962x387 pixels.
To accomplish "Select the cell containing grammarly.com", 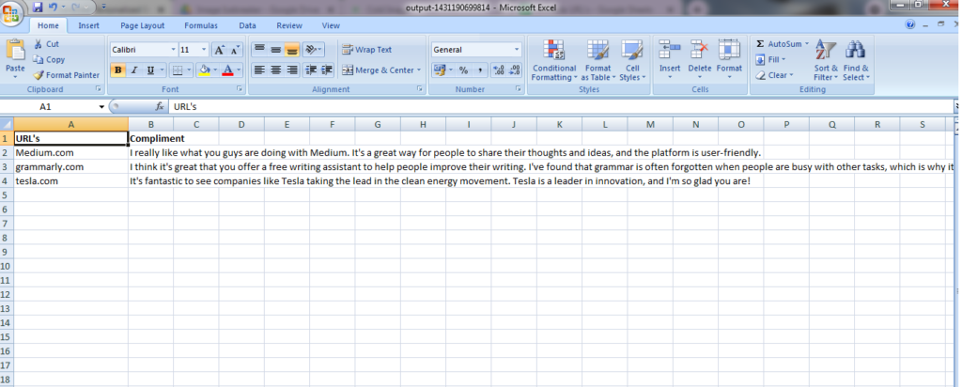I will 71,167.
